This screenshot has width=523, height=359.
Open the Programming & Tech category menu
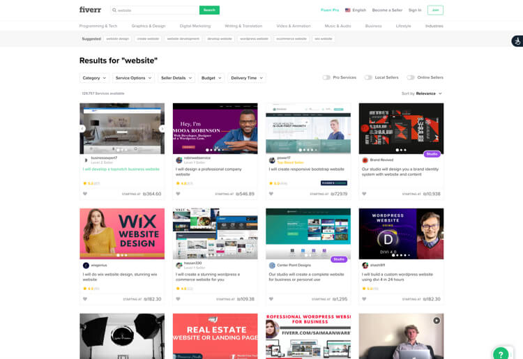98,26
